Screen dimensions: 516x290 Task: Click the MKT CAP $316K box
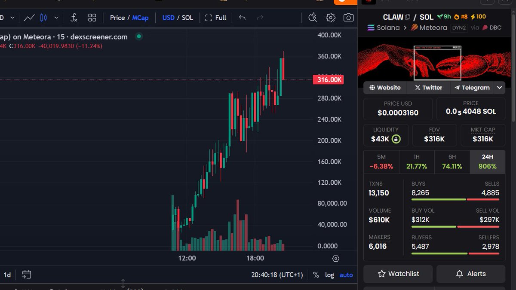point(483,135)
